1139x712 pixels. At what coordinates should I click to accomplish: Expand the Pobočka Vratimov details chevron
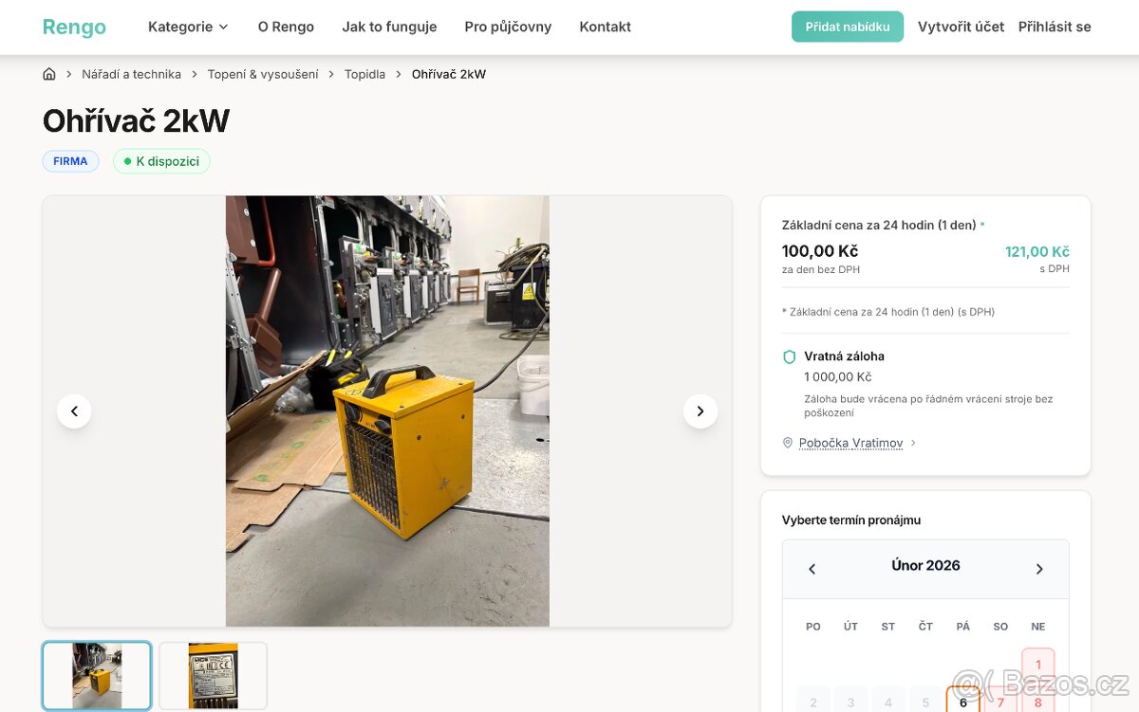tap(911, 442)
